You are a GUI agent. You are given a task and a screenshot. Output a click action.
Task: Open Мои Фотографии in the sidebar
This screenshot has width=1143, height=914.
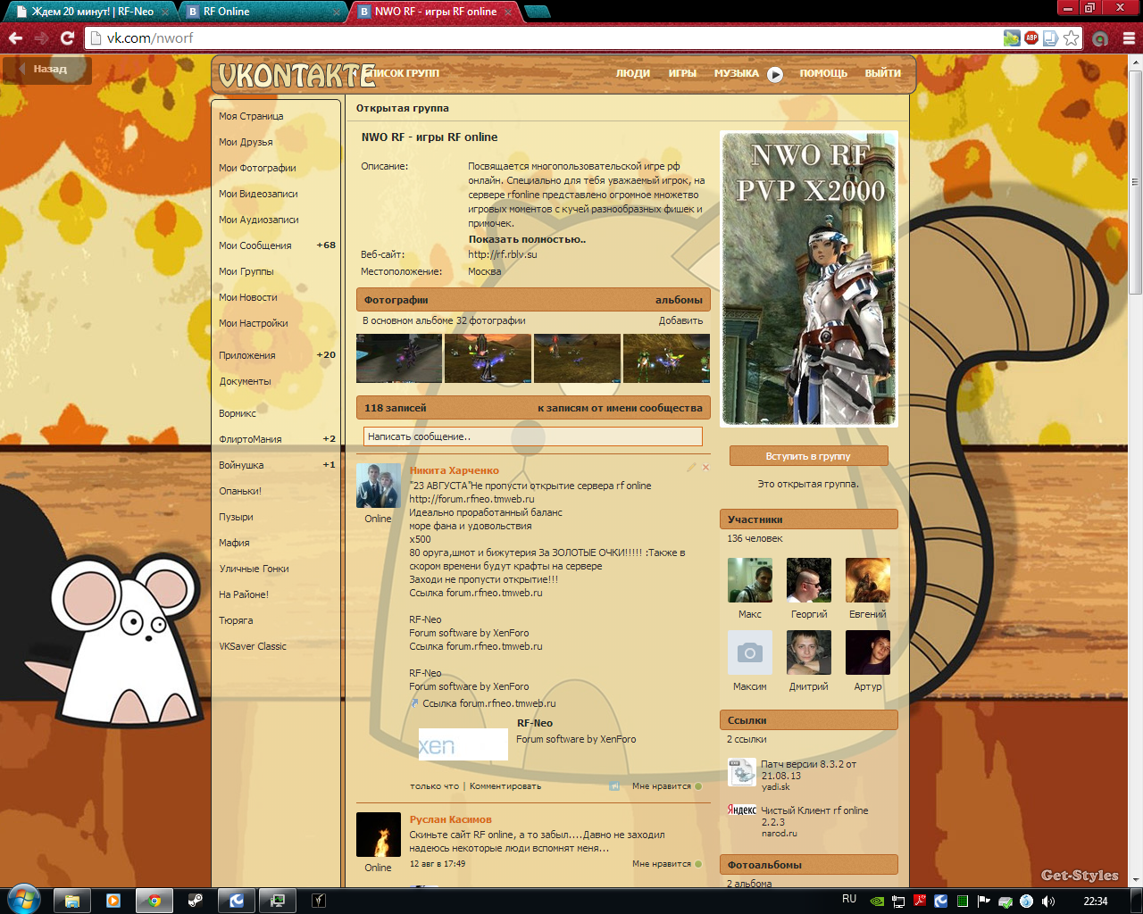(257, 168)
